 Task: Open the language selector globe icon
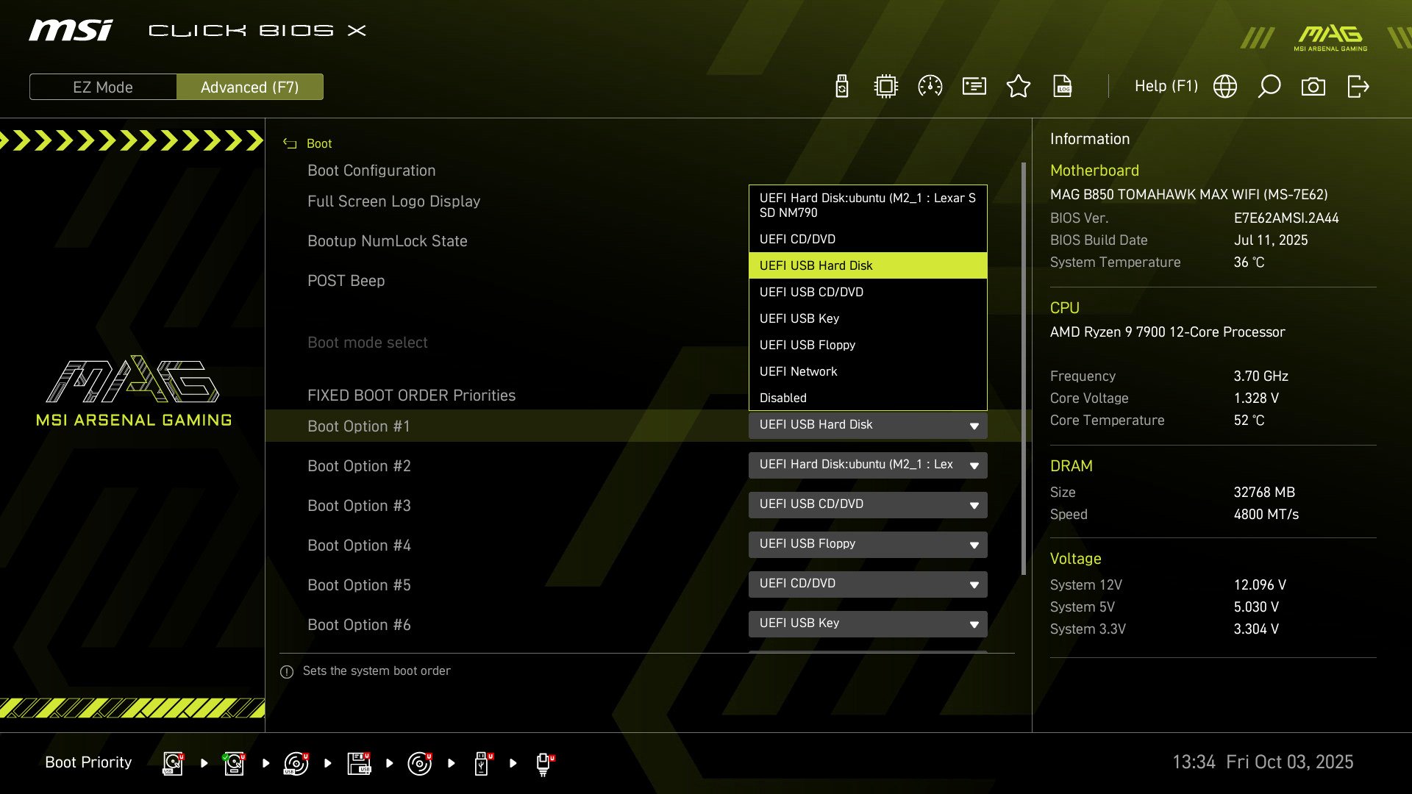(x=1225, y=86)
